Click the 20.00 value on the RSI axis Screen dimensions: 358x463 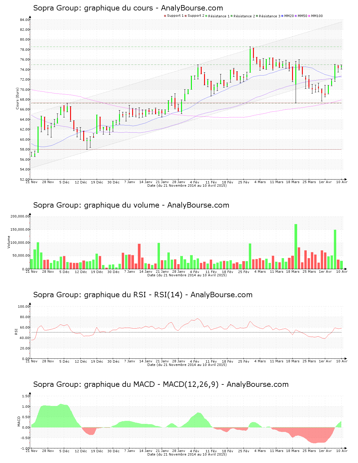tap(25, 348)
